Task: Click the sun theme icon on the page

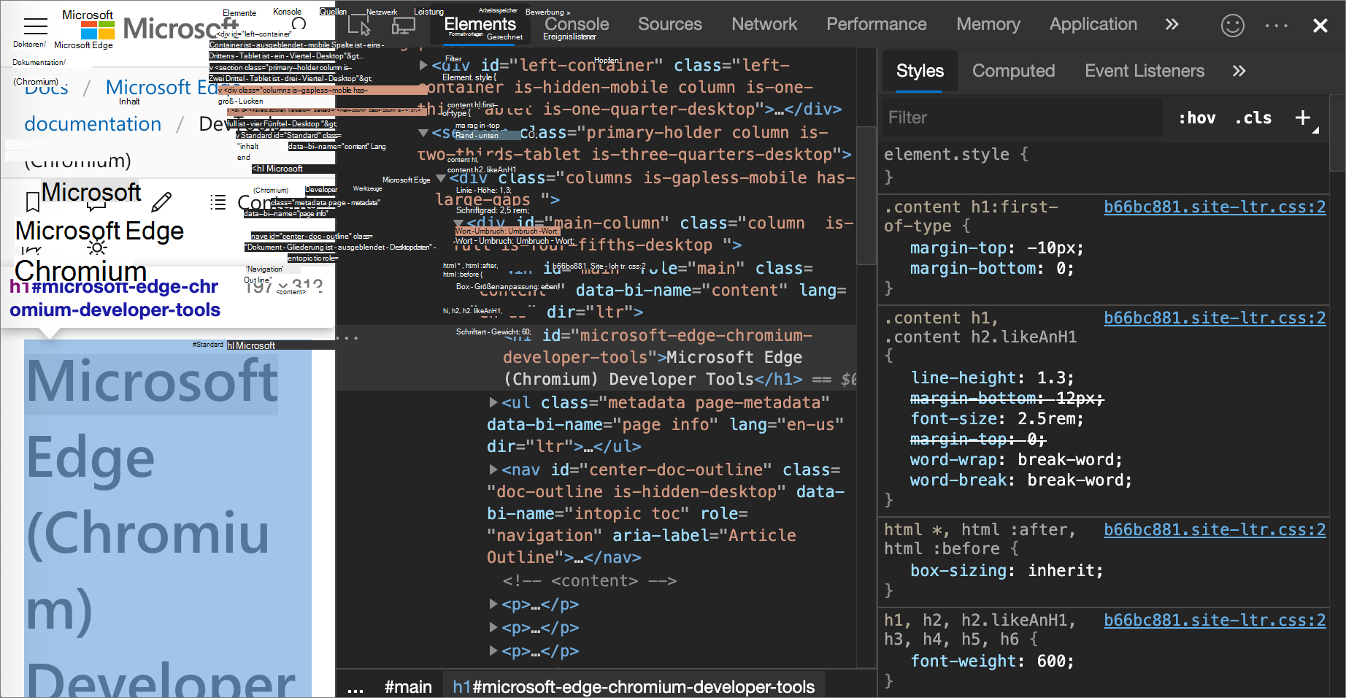Action: click(x=96, y=248)
